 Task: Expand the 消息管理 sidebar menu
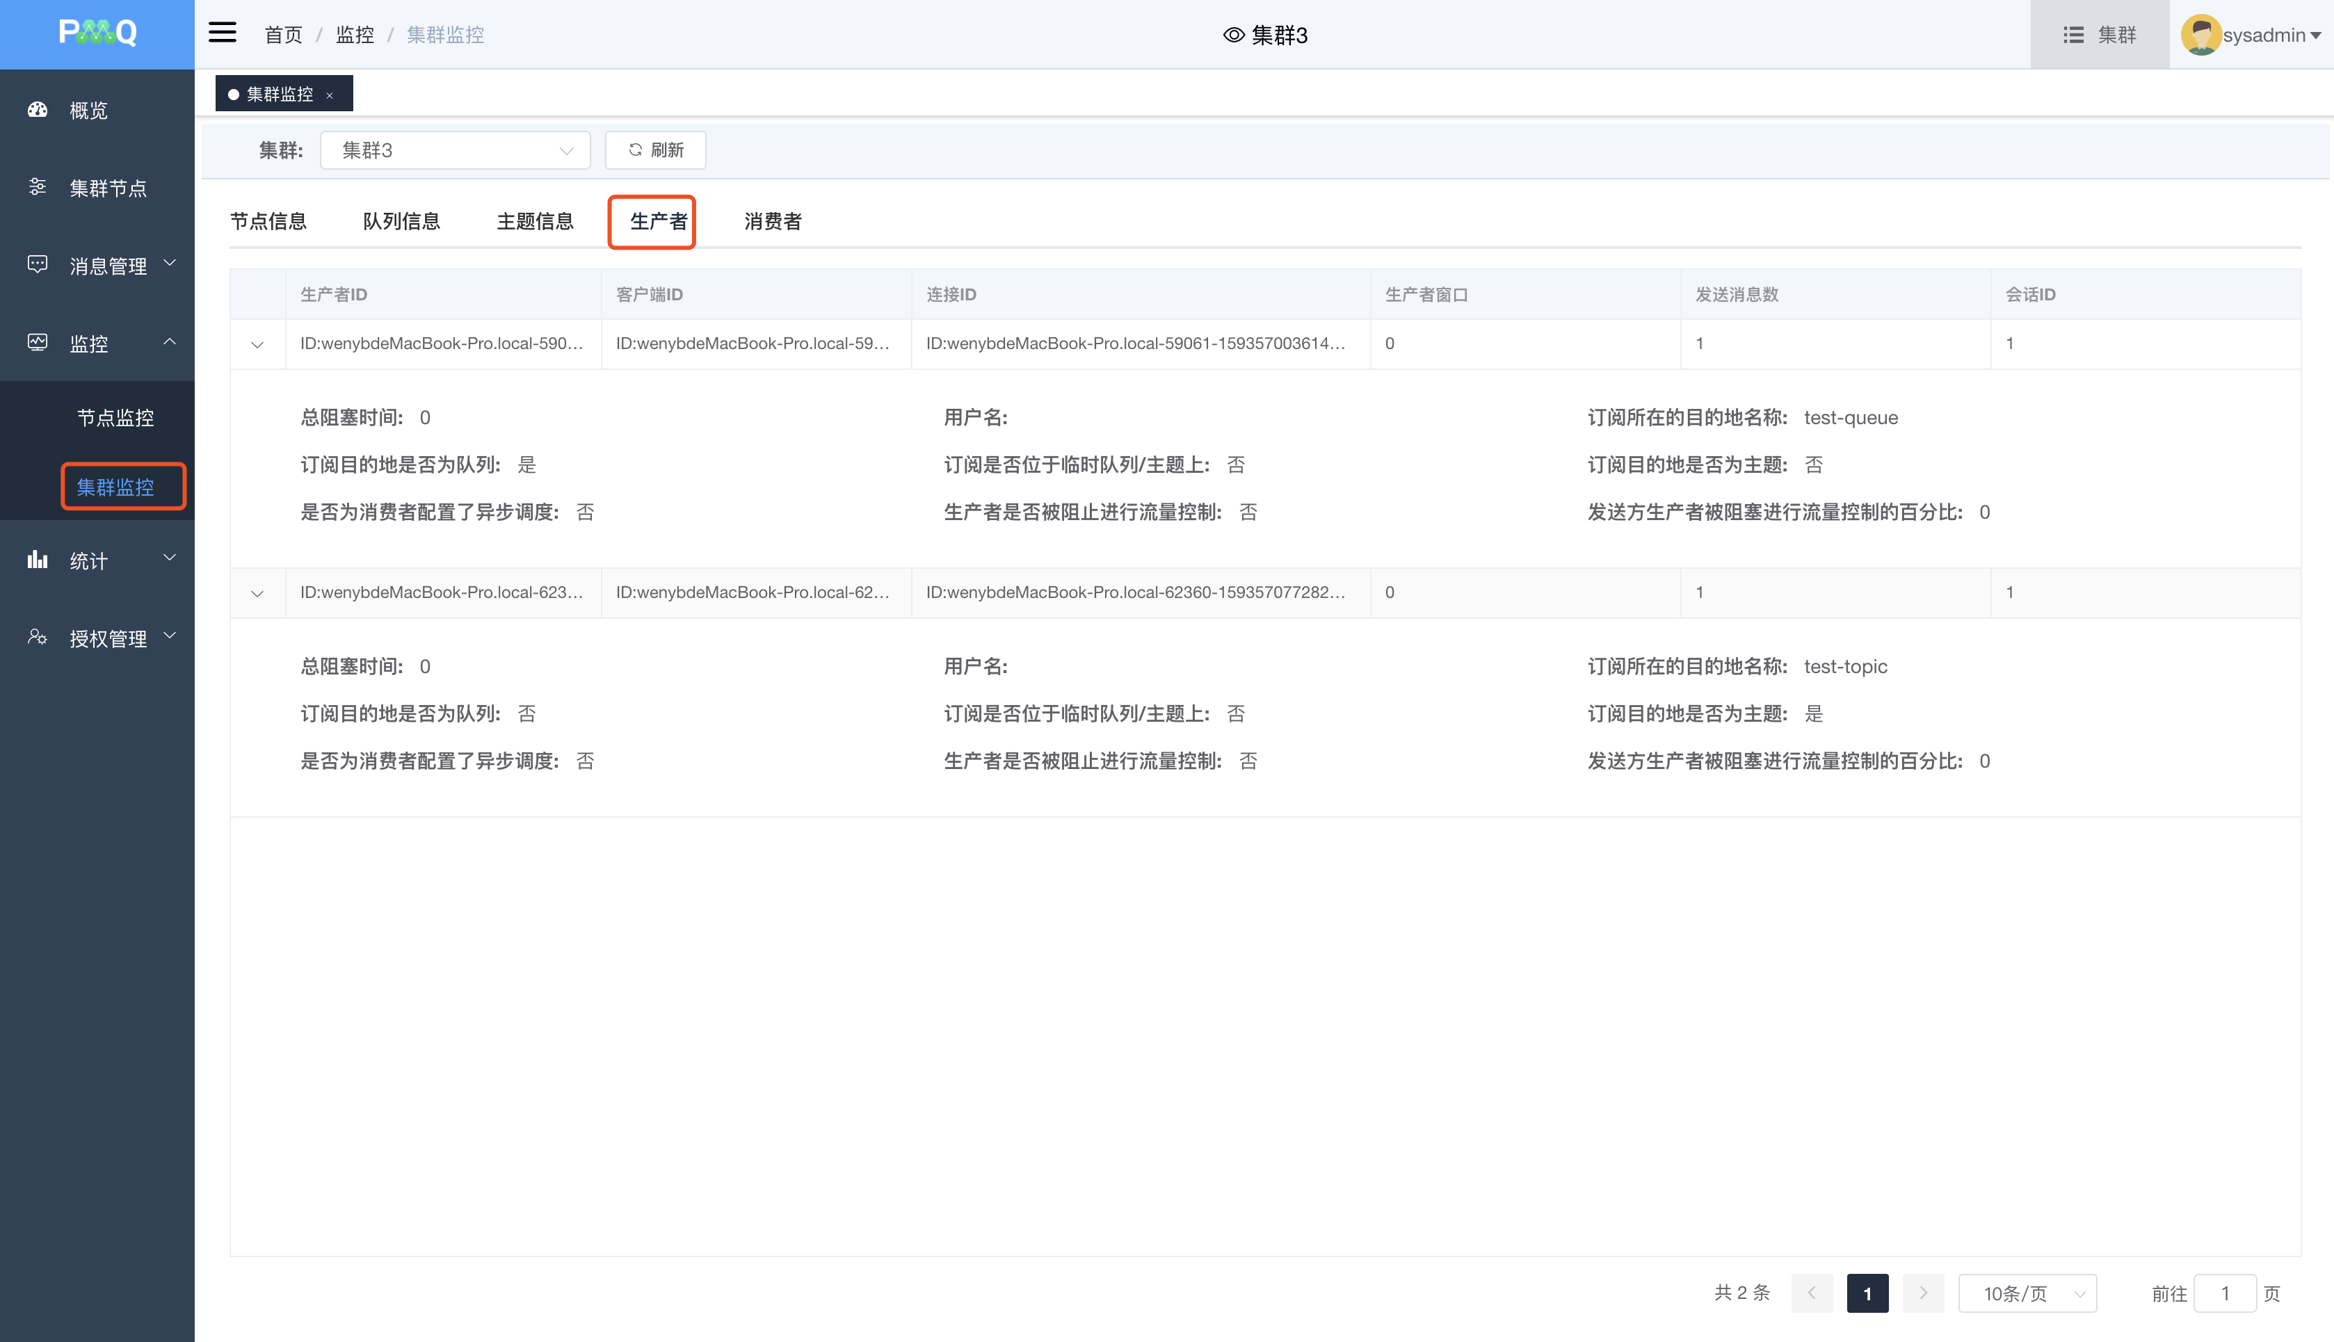[x=107, y=266]
